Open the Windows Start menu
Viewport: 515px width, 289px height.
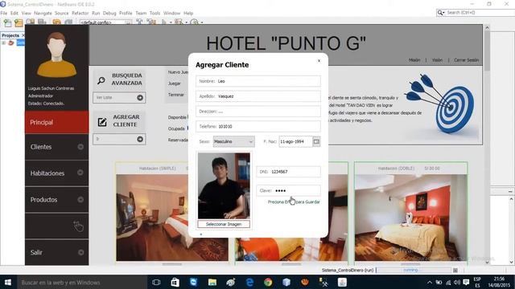click(7, 282)
